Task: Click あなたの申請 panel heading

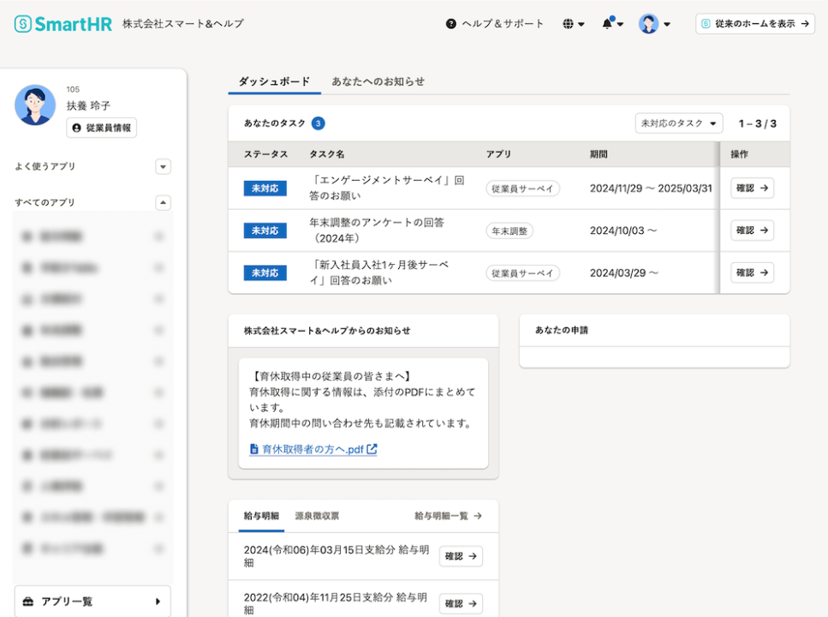Action: pyautogui.click(x=562, y=330)
